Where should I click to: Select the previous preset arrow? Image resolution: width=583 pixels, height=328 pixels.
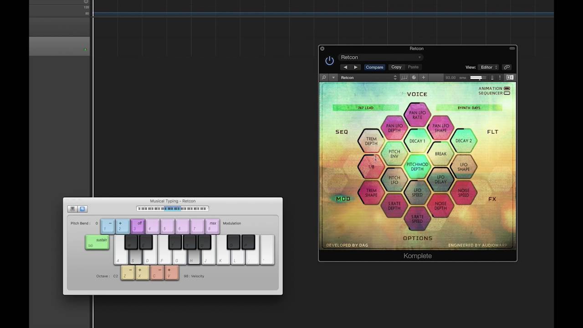point(345,67)
